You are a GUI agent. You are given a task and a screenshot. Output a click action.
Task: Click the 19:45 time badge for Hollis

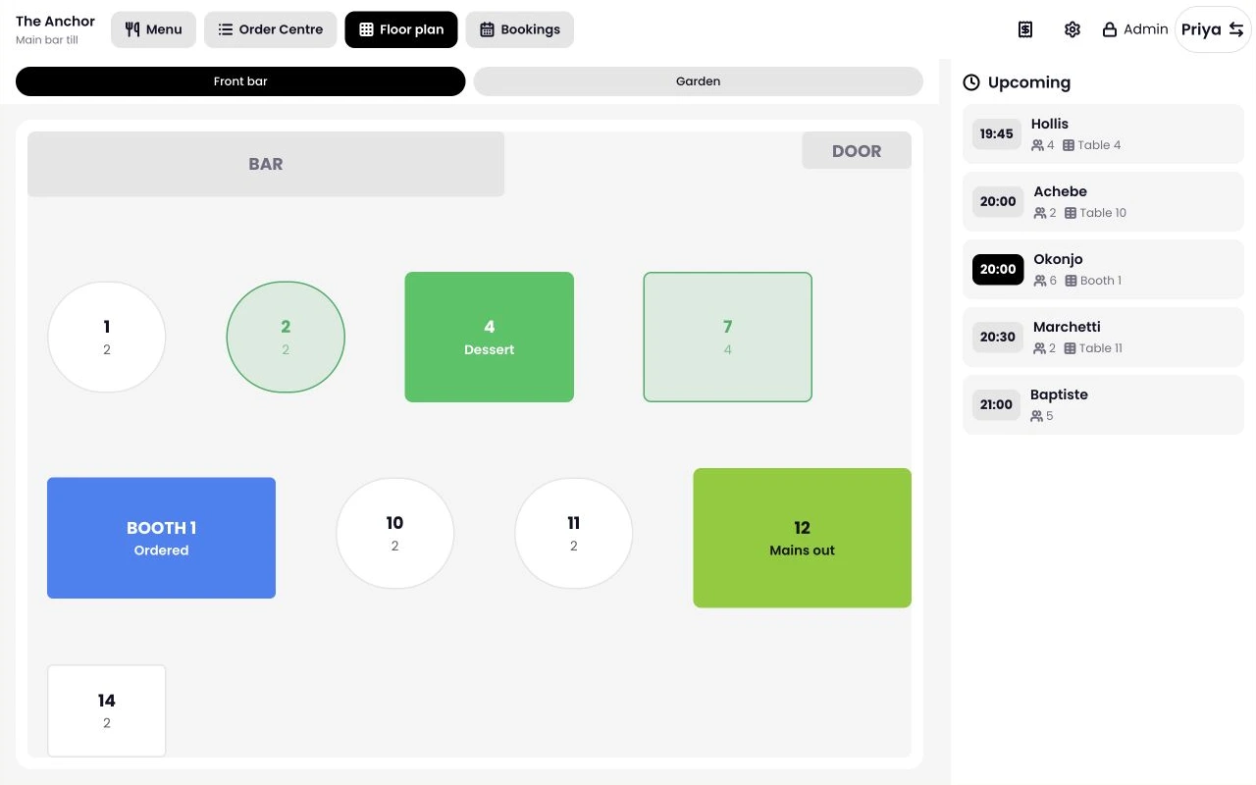[997, 133]
